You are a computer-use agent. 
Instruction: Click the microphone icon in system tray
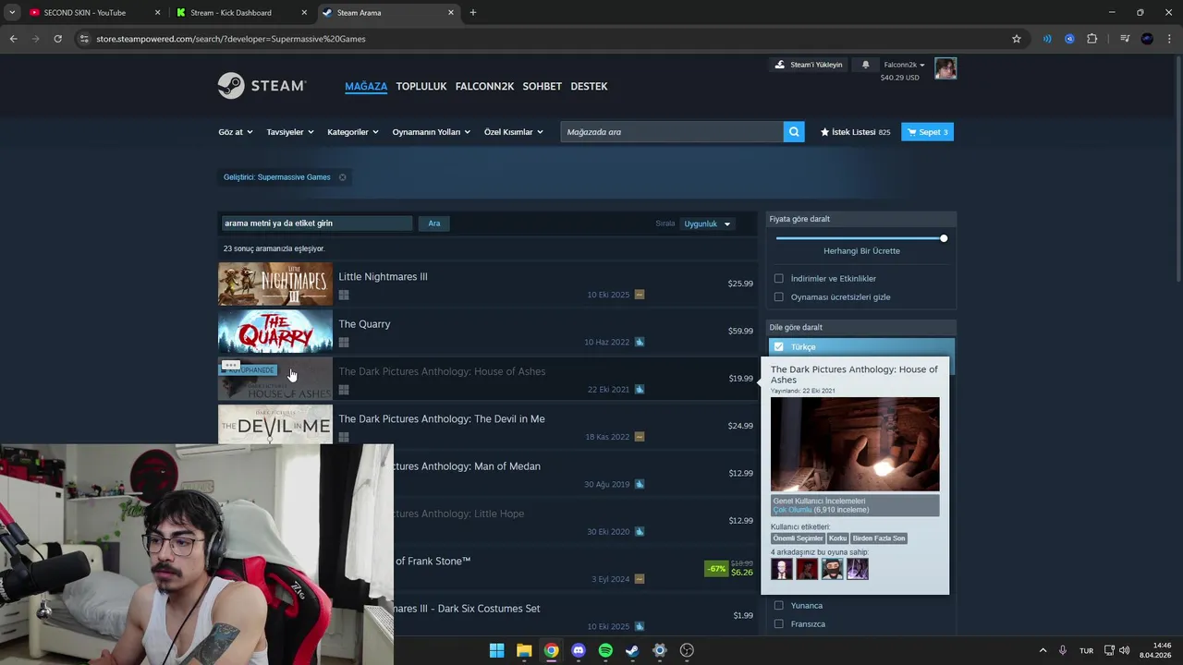point(1063,650)
